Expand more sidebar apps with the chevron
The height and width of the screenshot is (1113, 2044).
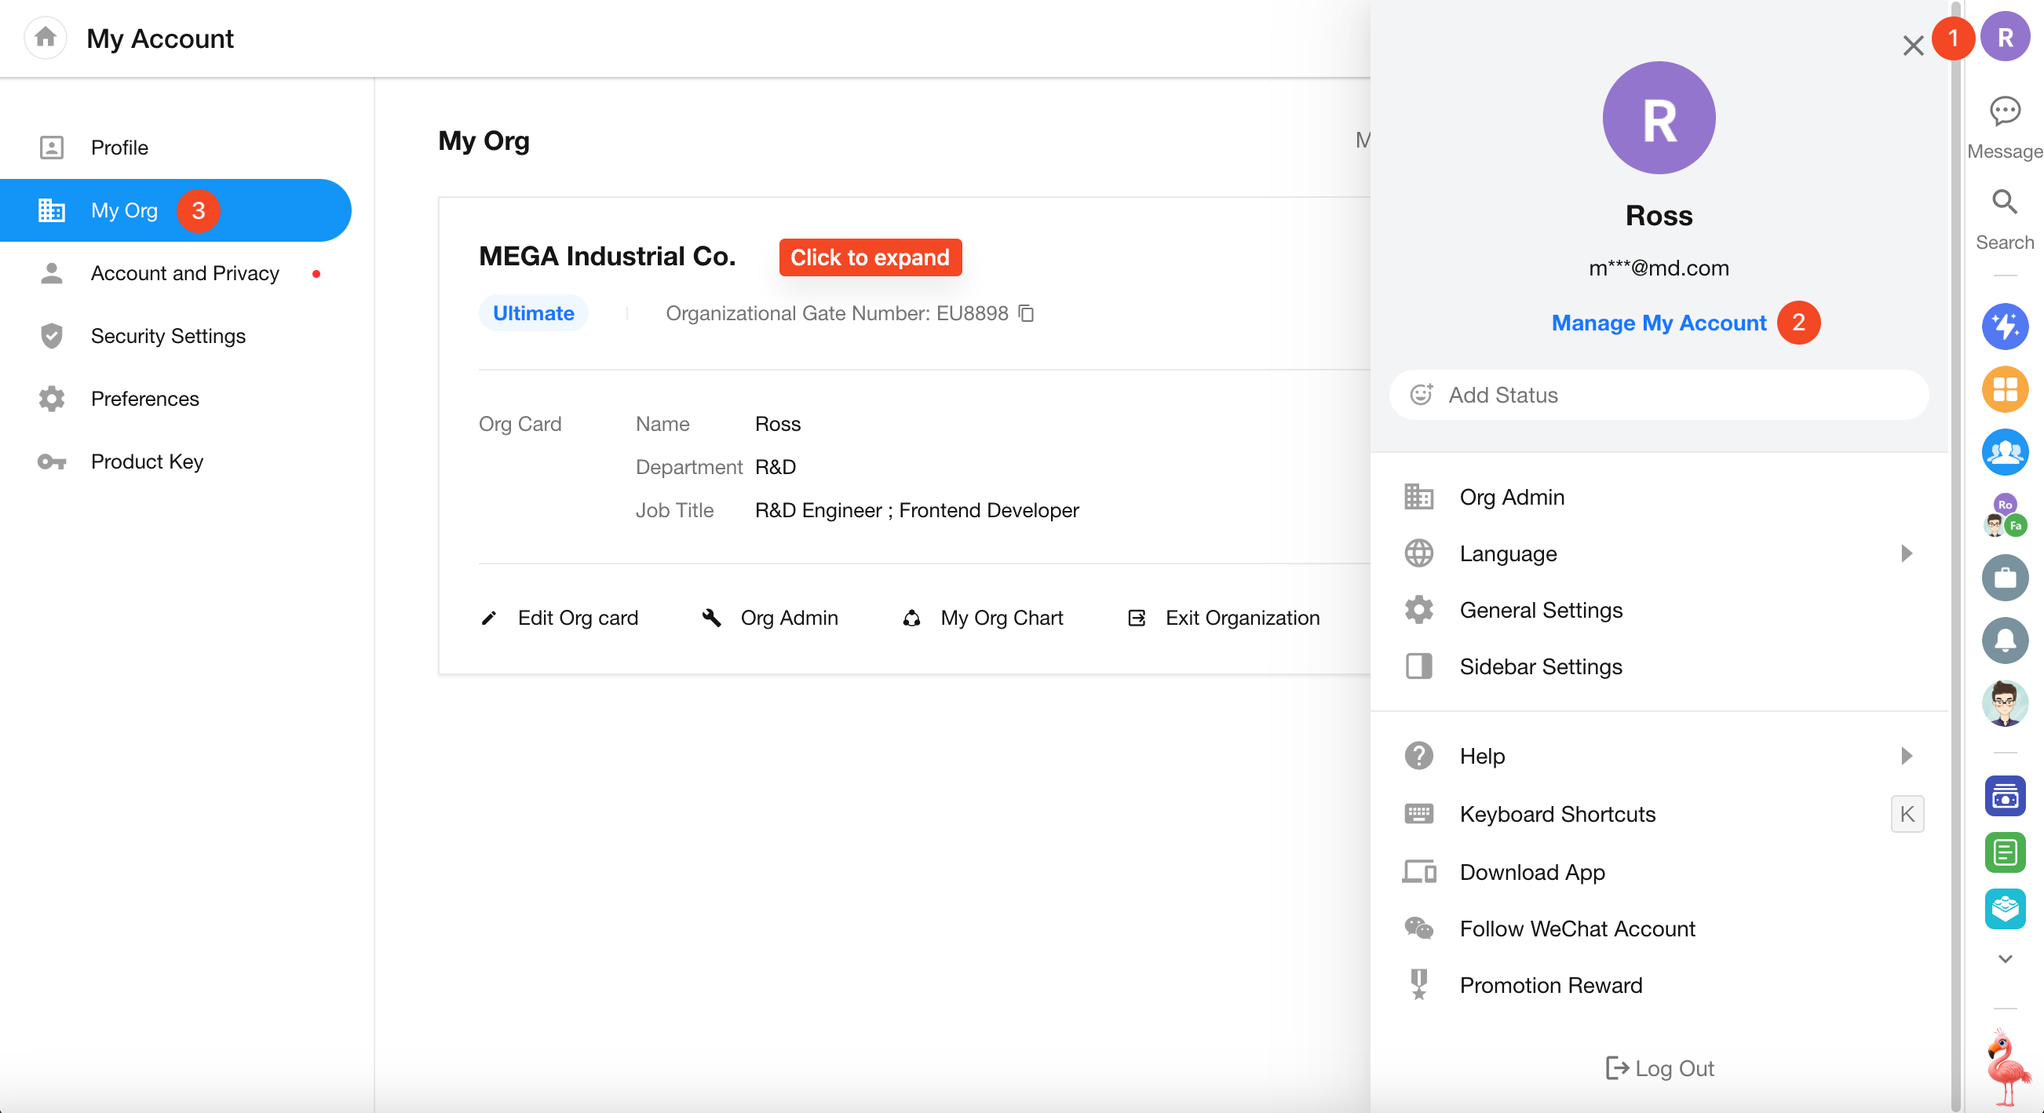click(2004, 958)
